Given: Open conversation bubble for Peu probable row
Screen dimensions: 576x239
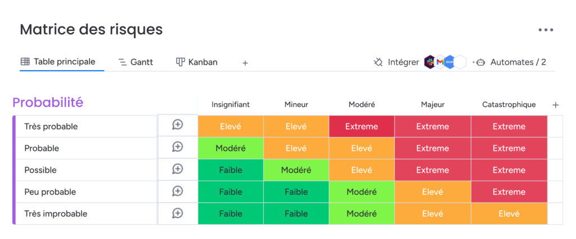Looking at the screenshot, I should 177,191.
